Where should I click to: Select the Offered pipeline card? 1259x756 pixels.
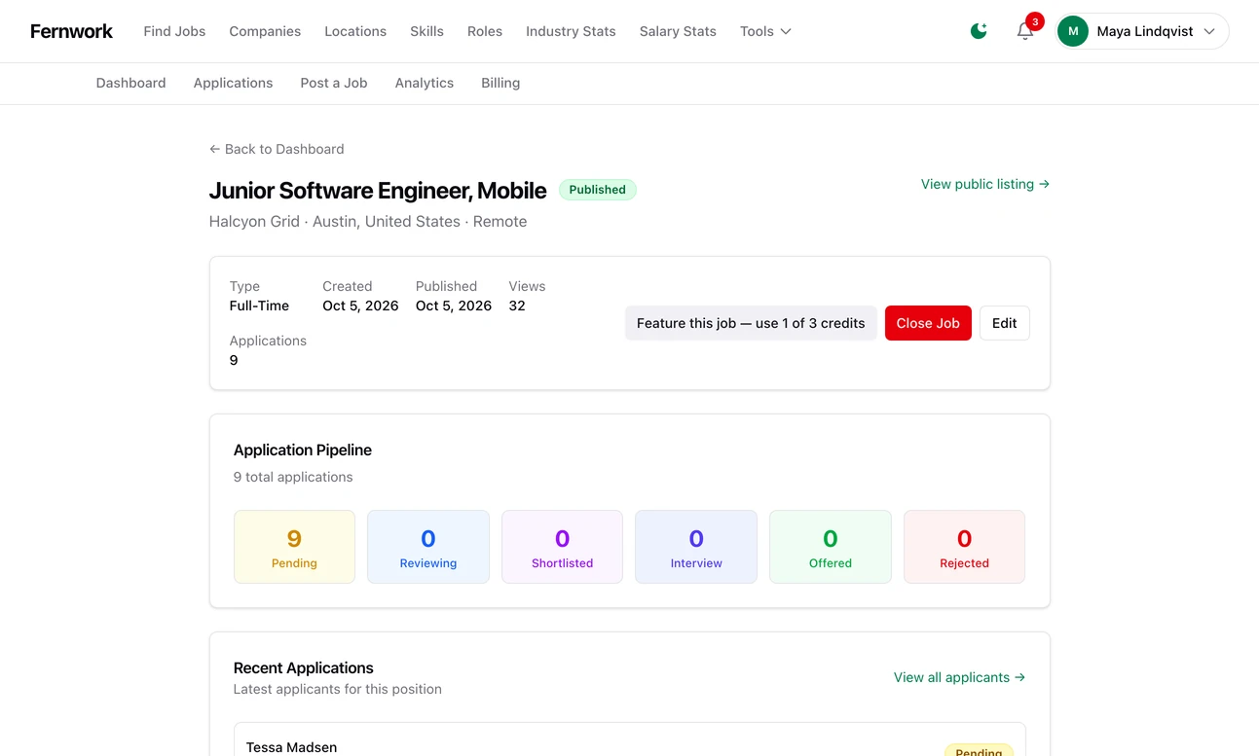point(831,547)
